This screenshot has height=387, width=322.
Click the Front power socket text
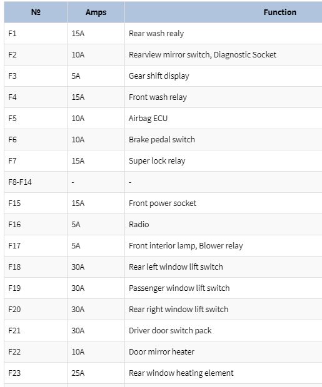(x=163, y=203)
